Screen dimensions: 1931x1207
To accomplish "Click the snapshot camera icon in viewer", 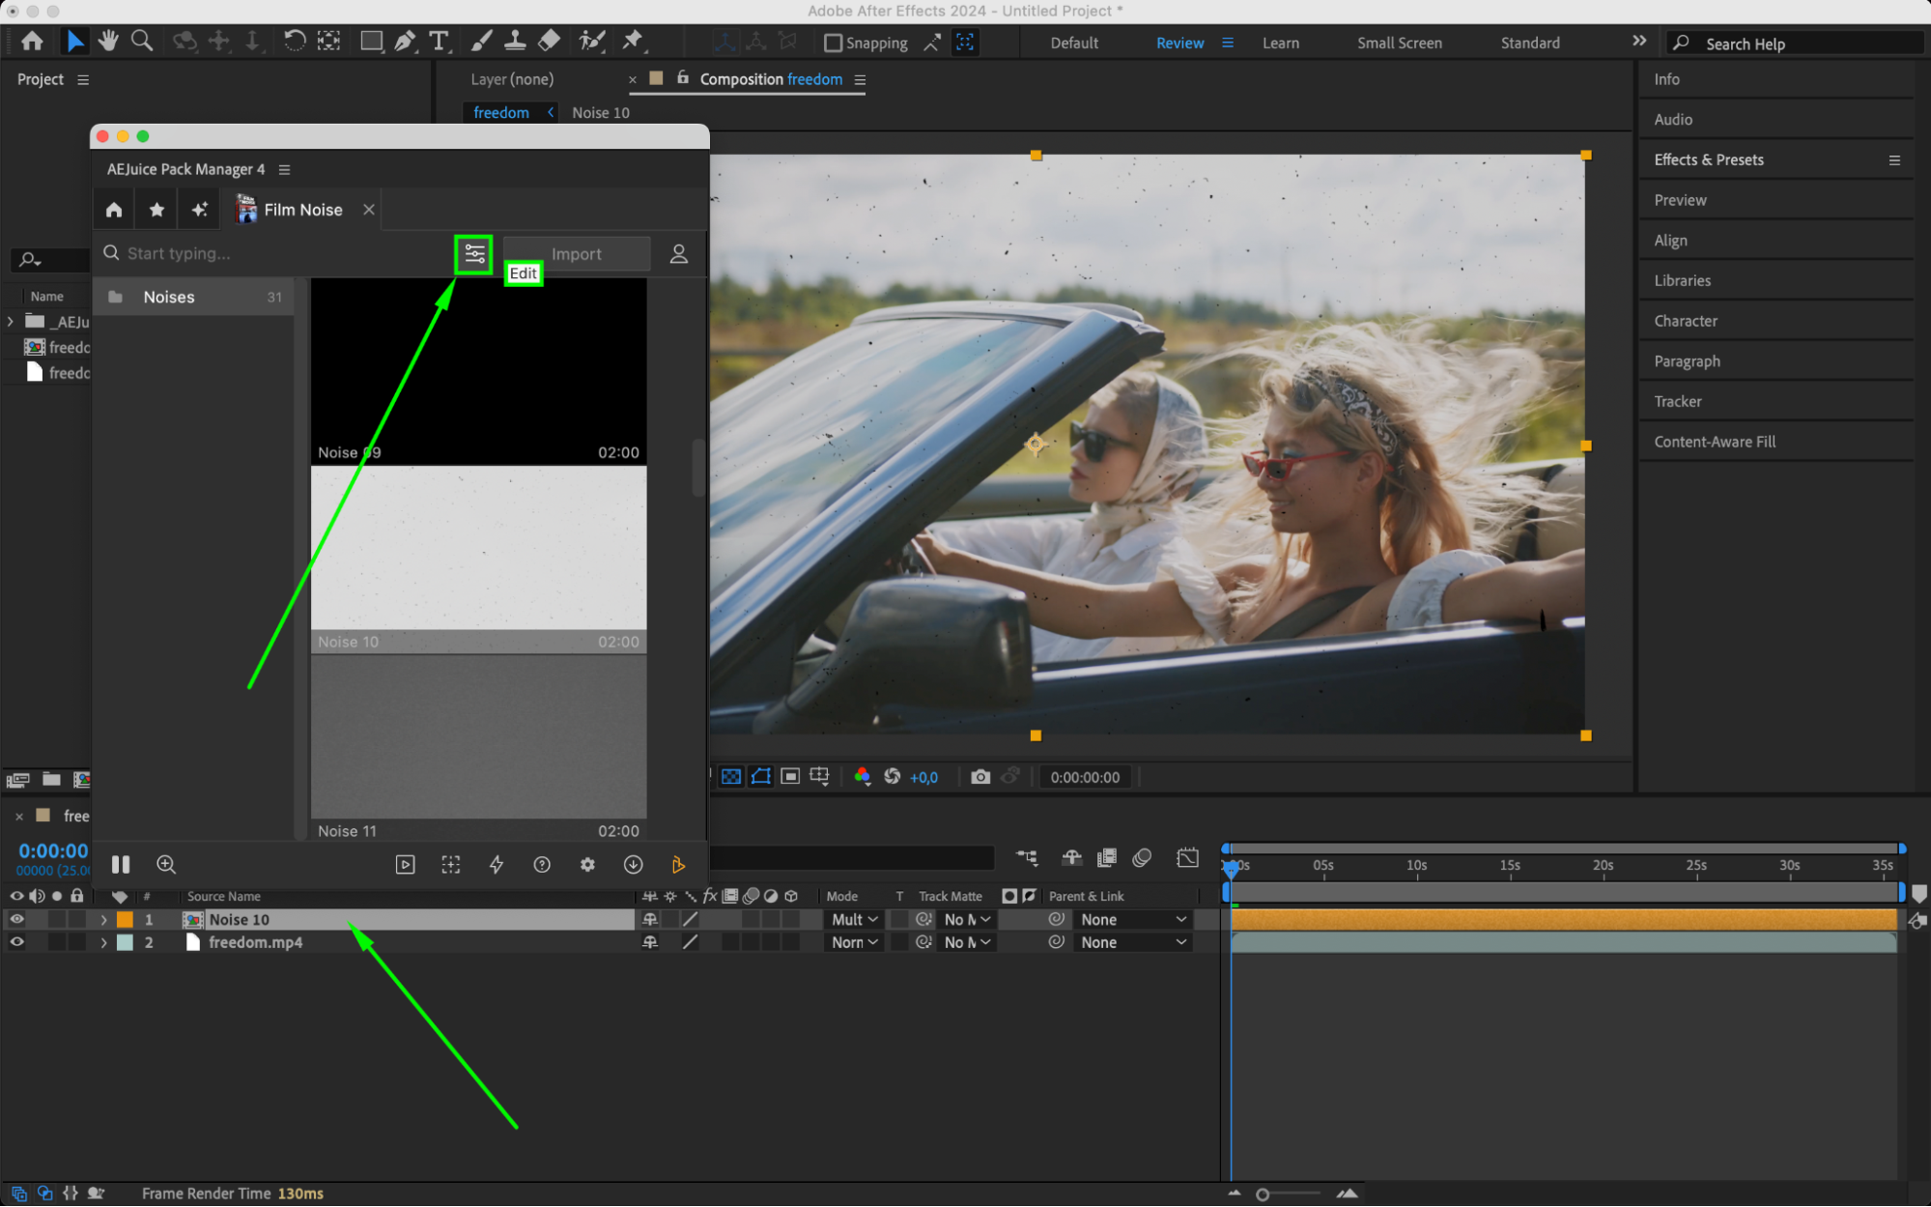I will point(980,777).
